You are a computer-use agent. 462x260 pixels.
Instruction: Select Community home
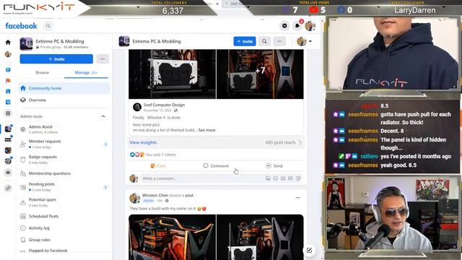(64, 88)
